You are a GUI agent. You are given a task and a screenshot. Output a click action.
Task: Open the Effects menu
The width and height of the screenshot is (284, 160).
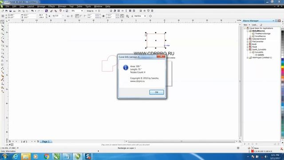[x=51, y=6]
